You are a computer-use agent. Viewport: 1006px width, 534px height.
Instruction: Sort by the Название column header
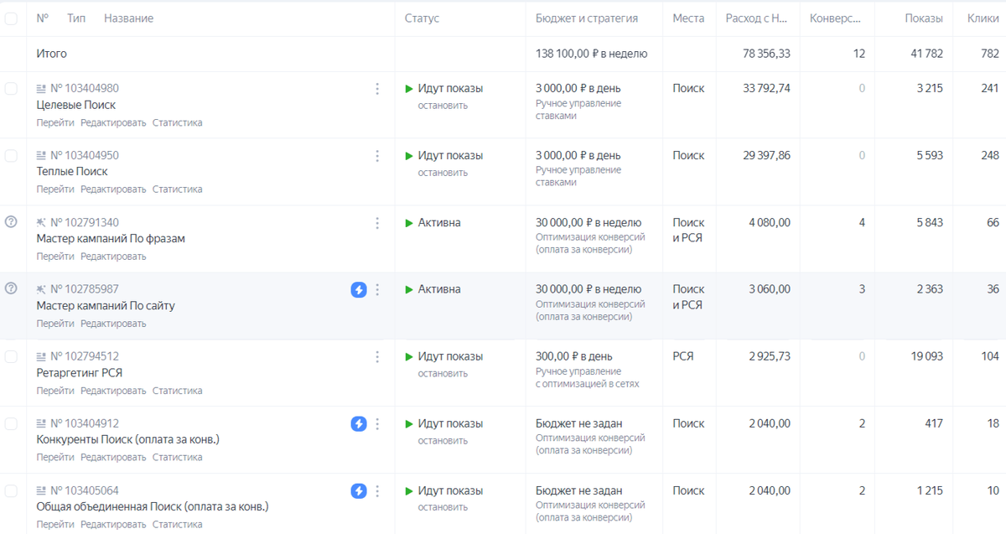point(128,18)
